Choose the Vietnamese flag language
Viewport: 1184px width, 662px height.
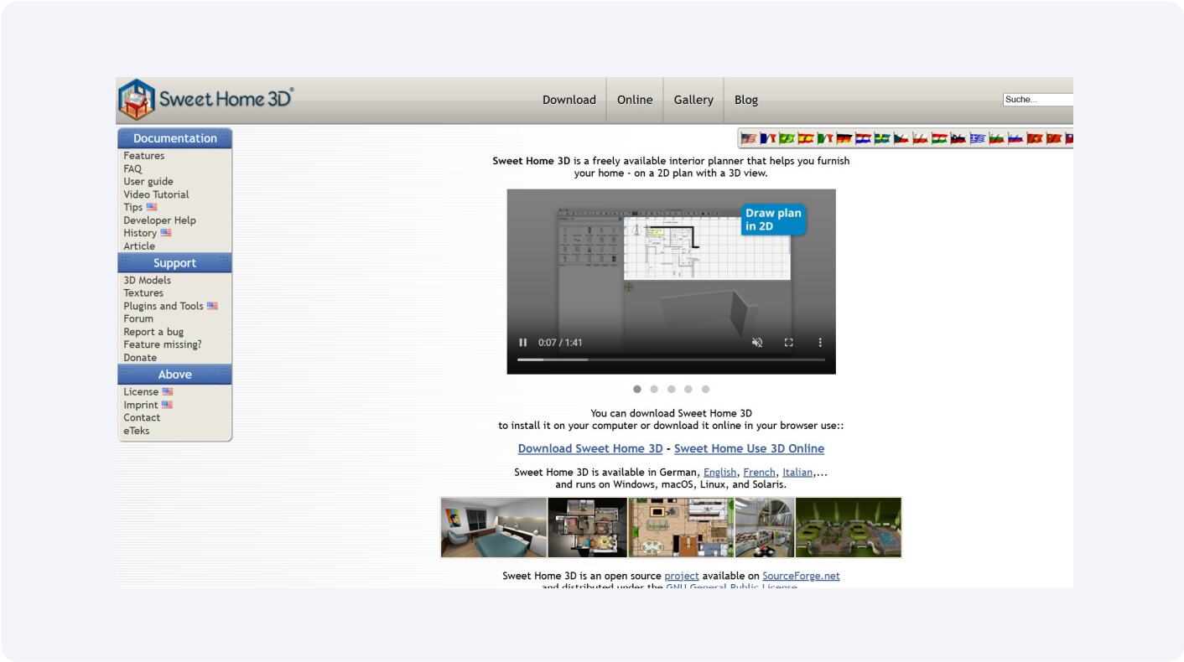[x=1035, y=138]
